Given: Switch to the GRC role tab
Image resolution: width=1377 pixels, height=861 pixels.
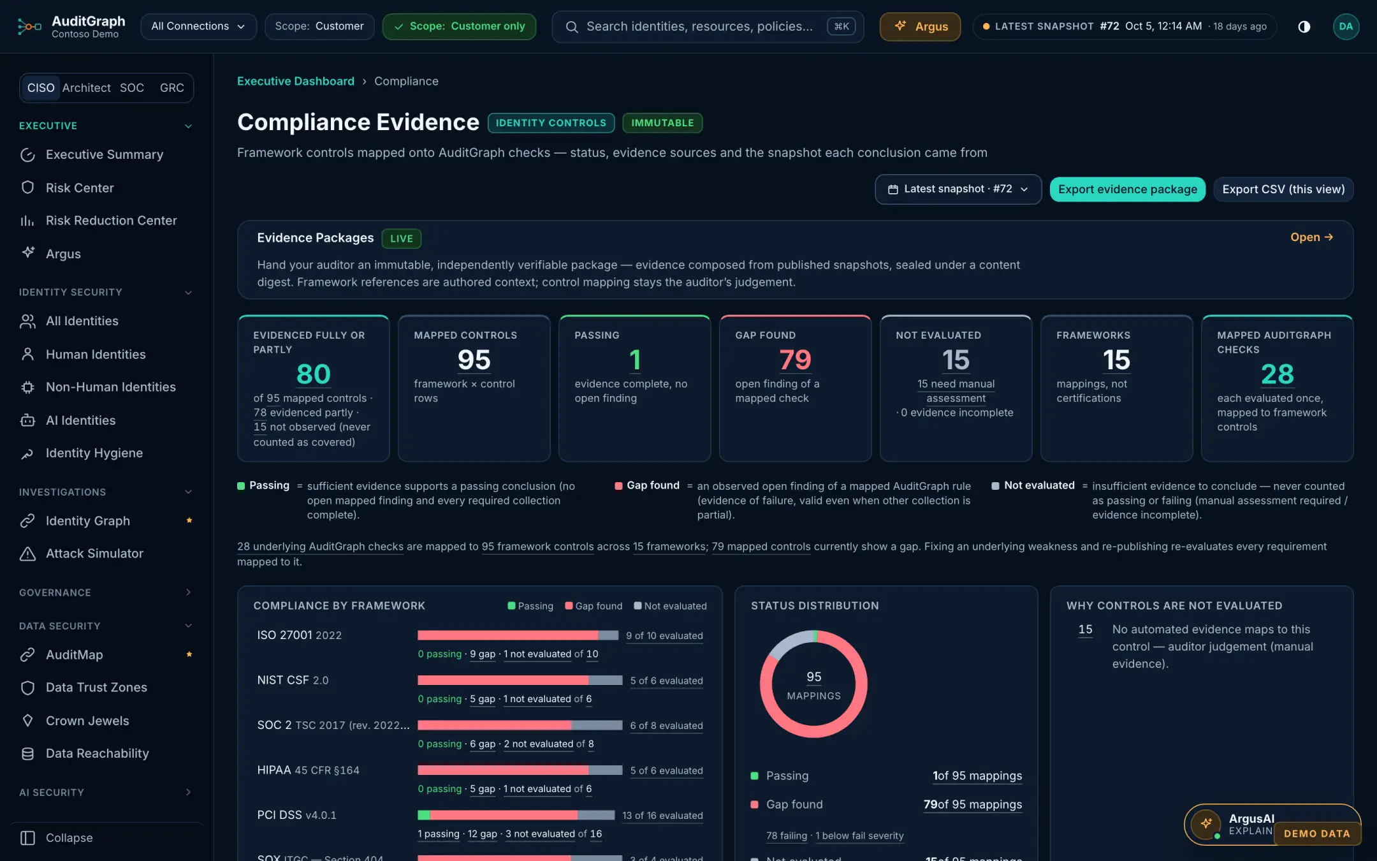Looking at the screenshot, I should tap(171, 87).
